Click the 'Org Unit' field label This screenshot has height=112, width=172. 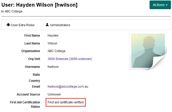point(34,59)
